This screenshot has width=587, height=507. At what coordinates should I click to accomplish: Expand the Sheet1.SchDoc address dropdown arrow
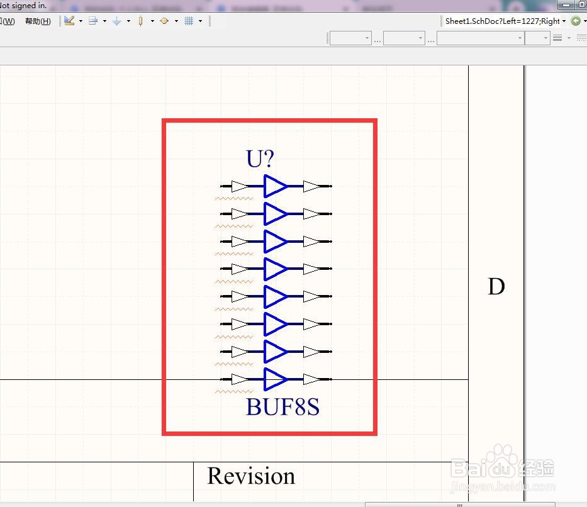pos(564,21)
